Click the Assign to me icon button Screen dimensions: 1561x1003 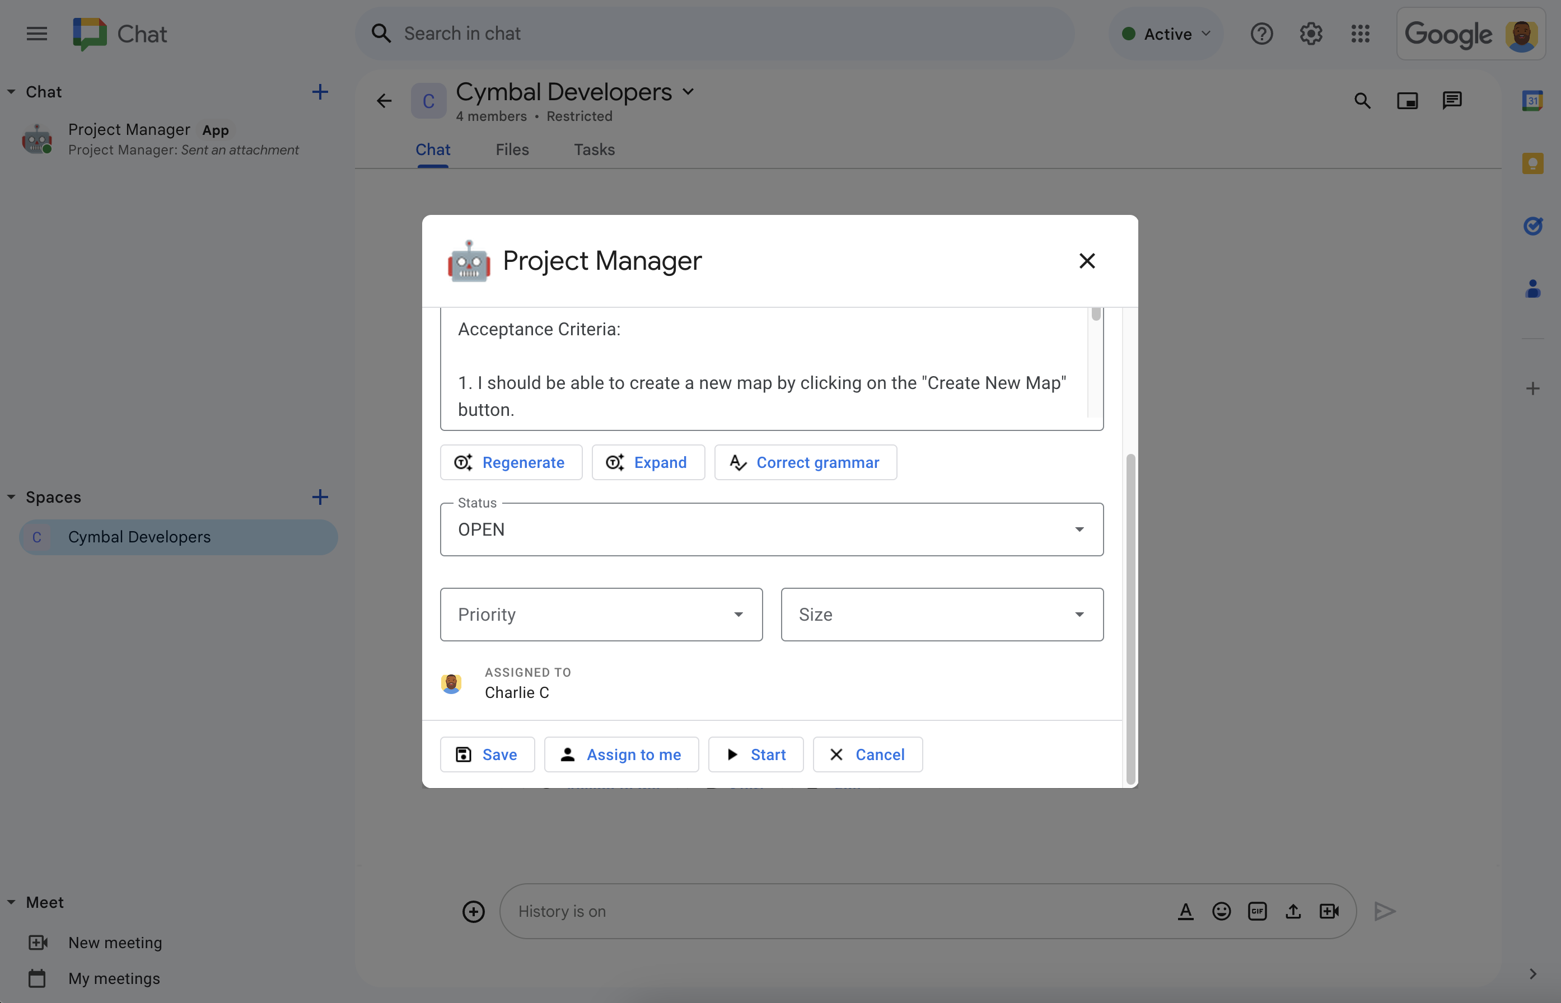567,754
